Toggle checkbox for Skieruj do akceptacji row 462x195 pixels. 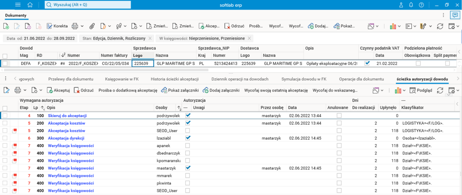tap(5, 116)
